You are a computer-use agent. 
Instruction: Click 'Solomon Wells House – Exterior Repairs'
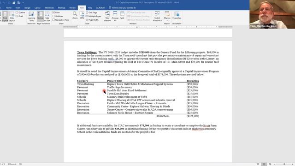tap(130, 113)
